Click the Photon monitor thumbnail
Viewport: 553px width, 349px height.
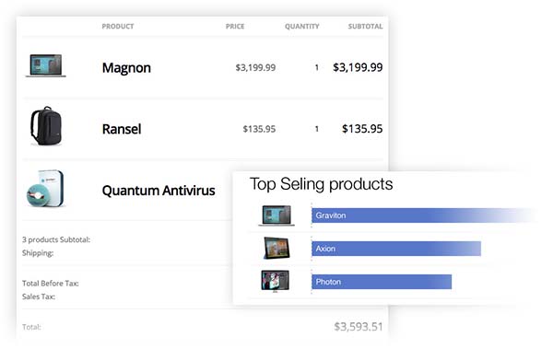point(275,281)
